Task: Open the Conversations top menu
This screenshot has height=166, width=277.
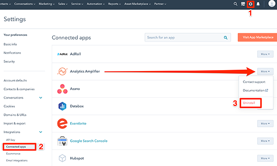Action: 24,4
